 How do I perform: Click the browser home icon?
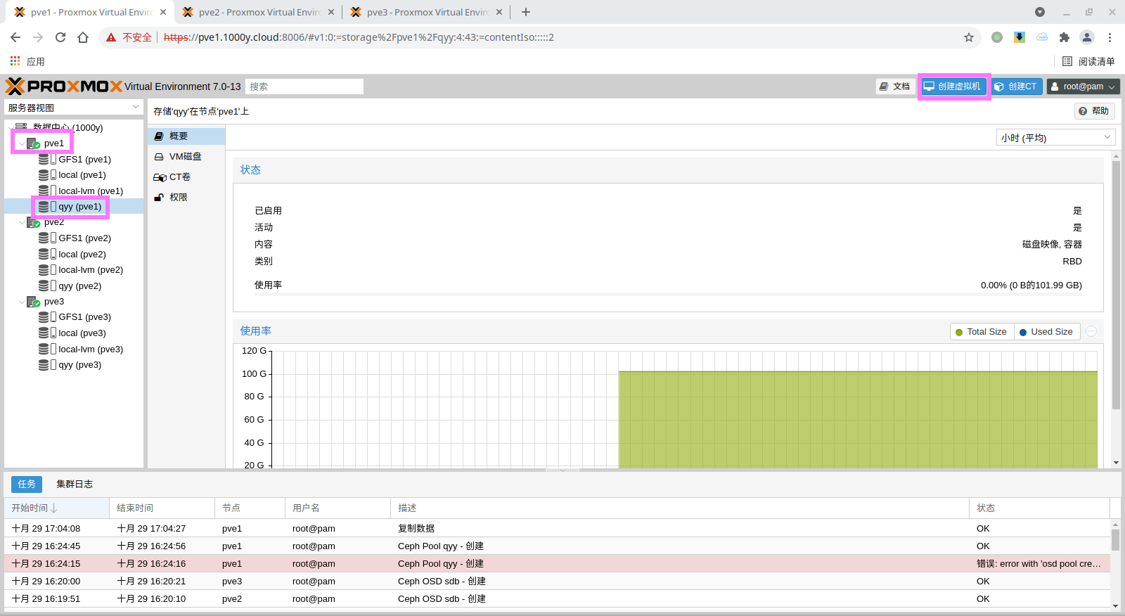(x=83, y=37)
